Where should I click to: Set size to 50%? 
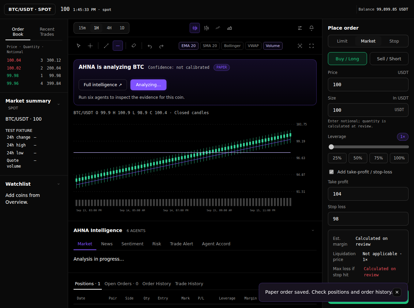point(358,158)
